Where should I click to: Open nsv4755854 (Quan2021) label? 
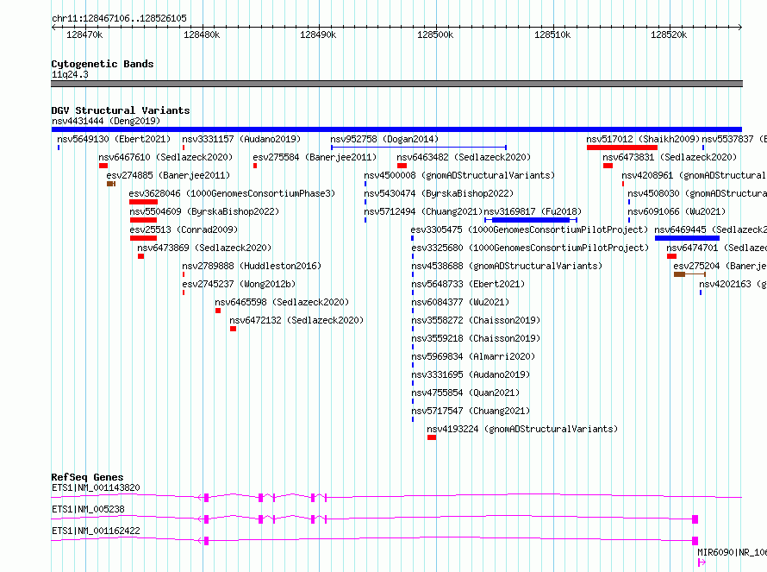pos(465,393)
